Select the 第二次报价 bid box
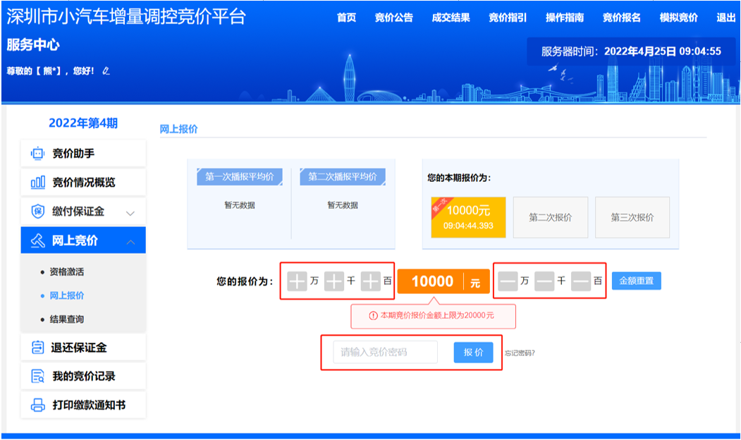741x440 pixels. [550, 217]
